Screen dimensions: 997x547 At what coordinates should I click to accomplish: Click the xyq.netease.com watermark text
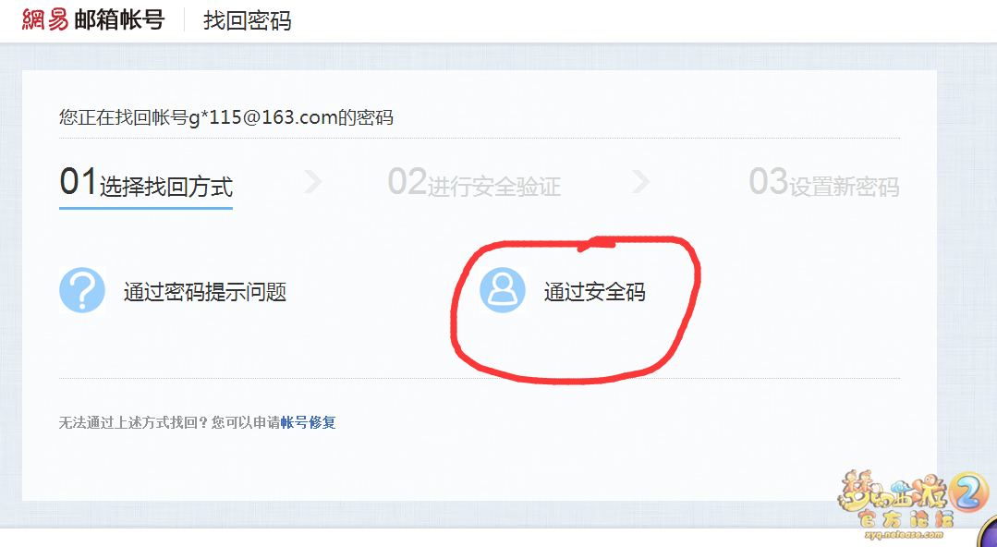(x=905, y=535)
